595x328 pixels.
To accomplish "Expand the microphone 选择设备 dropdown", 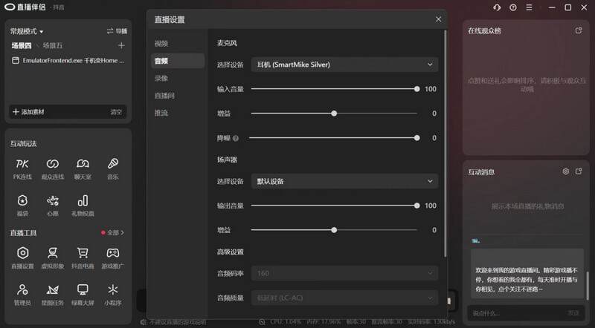I will (x=344, y=65).
